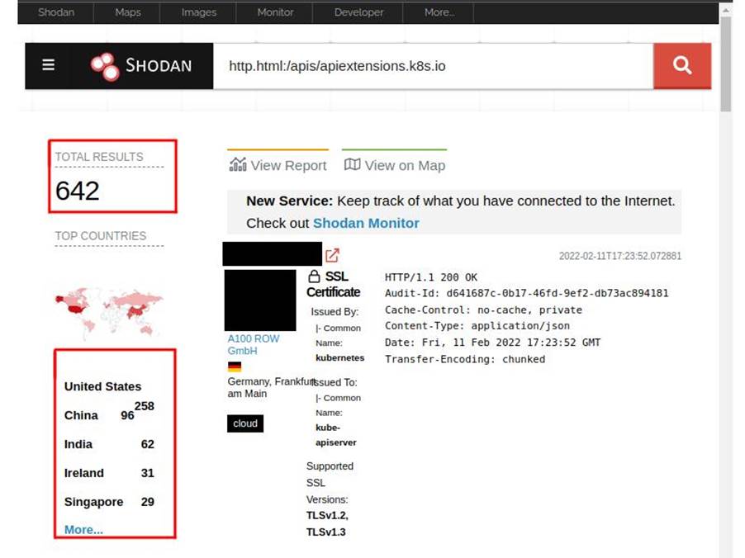Viewport: 745px width, 558px height.
Task: Expand the More... navigation menu
Action: [x=439, y=12]
